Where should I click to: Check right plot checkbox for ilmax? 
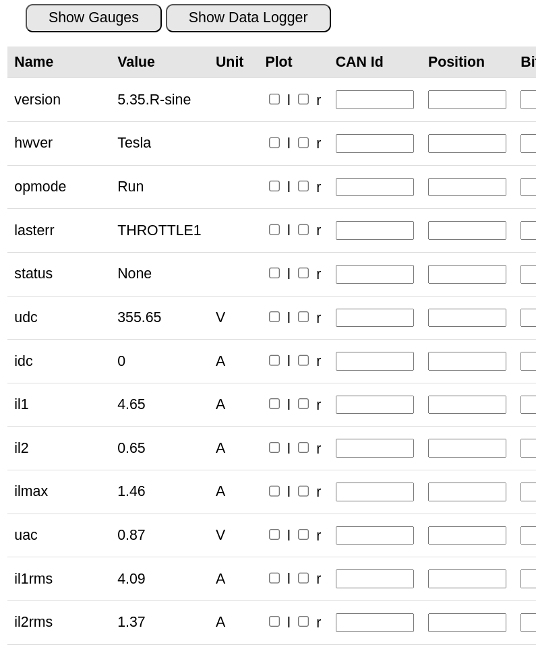point(303,491)
